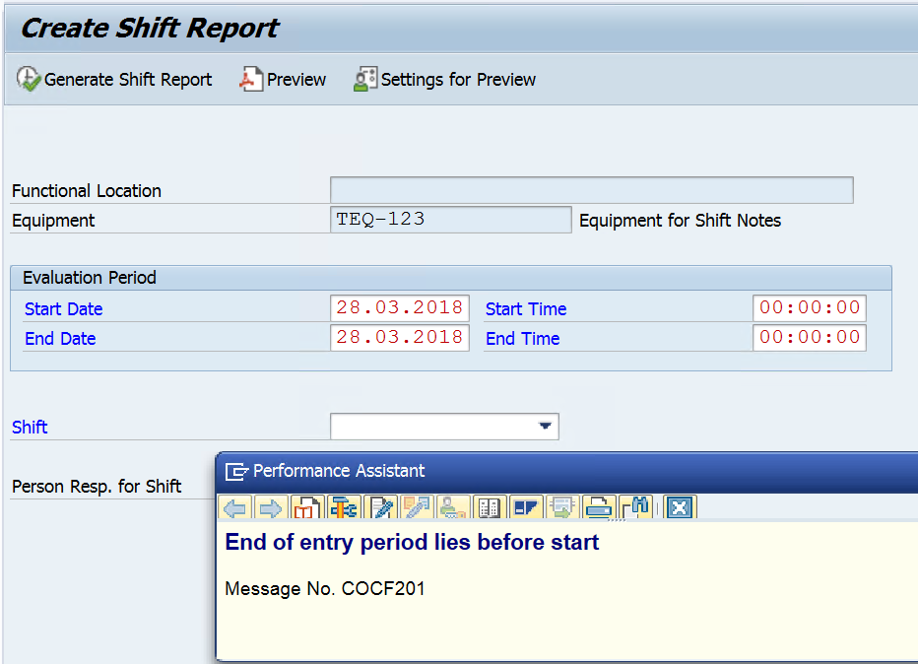918x664 pixels.
Task: Click into the Start Date field
Action: [x=400, y=308]
